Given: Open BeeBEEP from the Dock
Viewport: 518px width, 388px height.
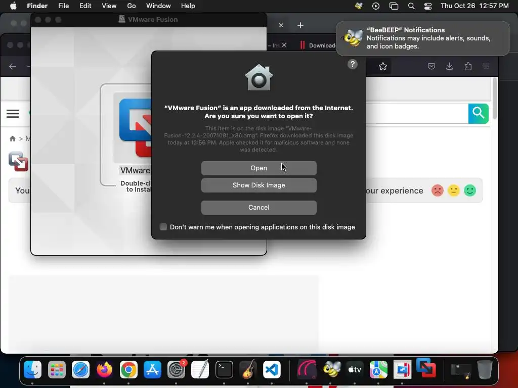Looking at the screenshot, I should coord(331,369).
